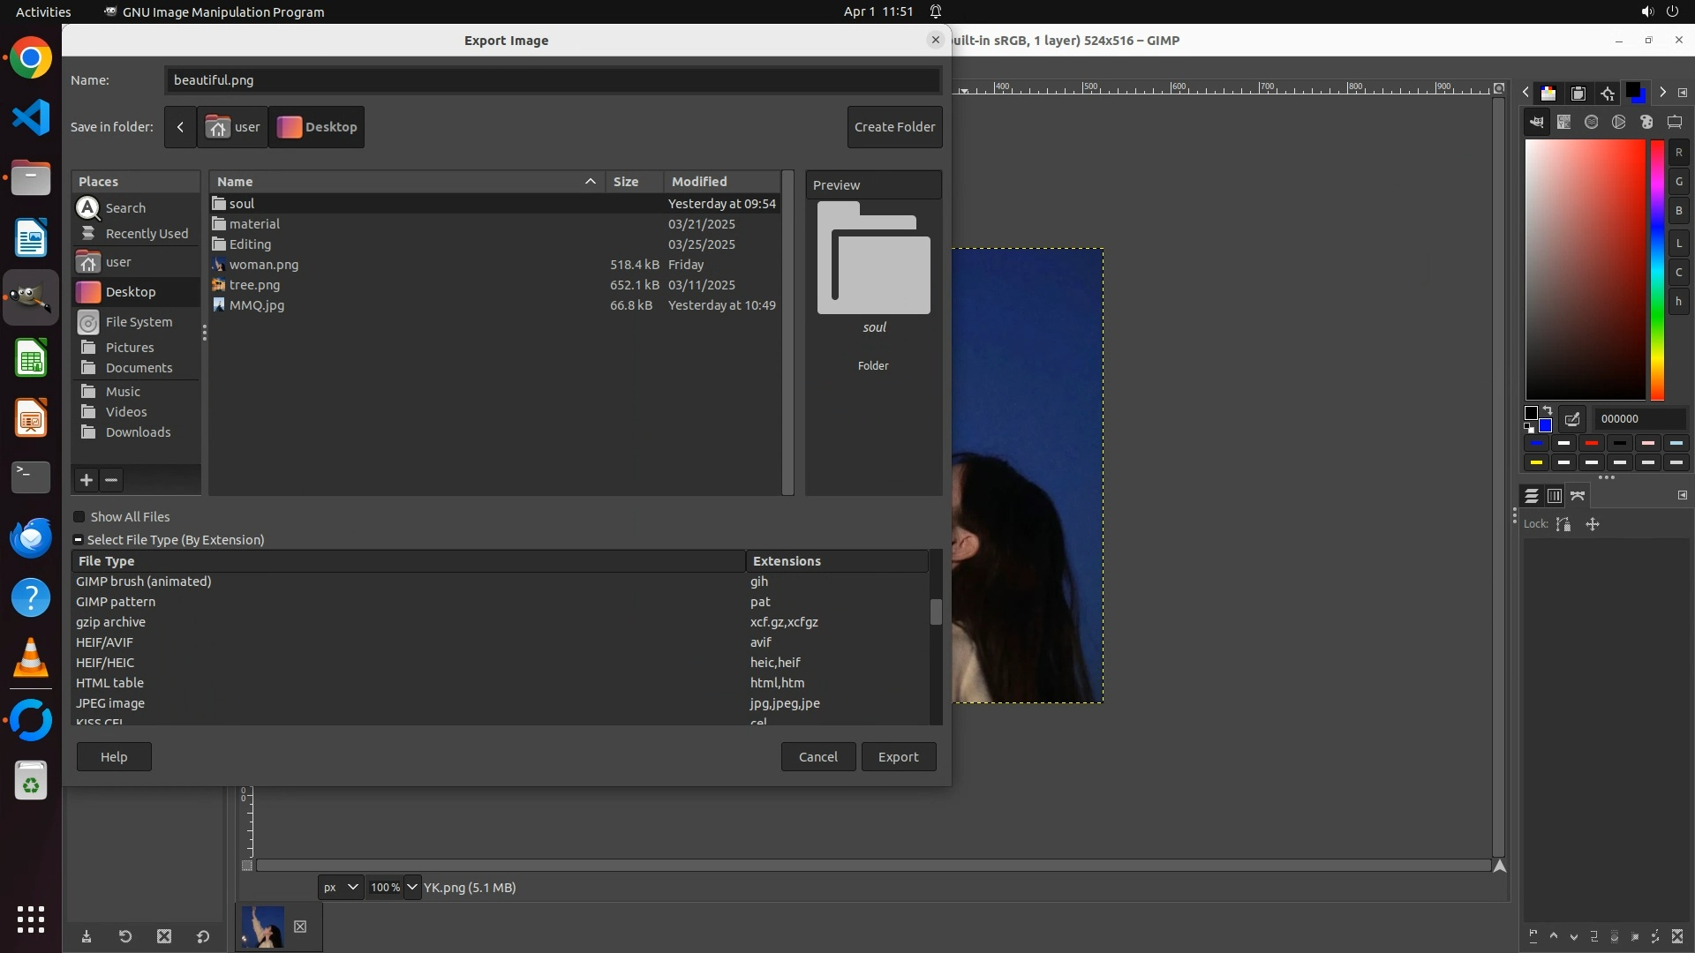Select JPEG image file type
The image size is (1695, 953).
[110, 703]
